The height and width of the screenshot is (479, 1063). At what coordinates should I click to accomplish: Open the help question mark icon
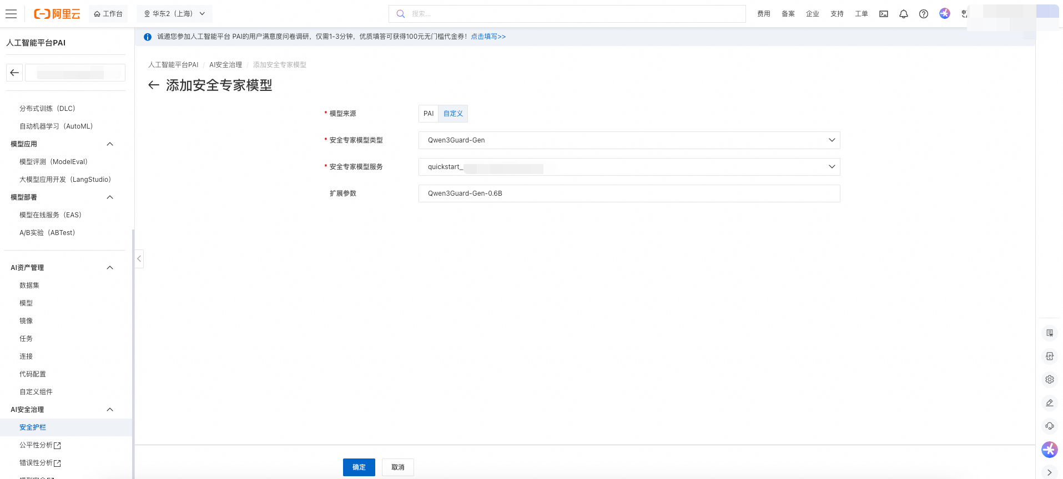[924, 14]
